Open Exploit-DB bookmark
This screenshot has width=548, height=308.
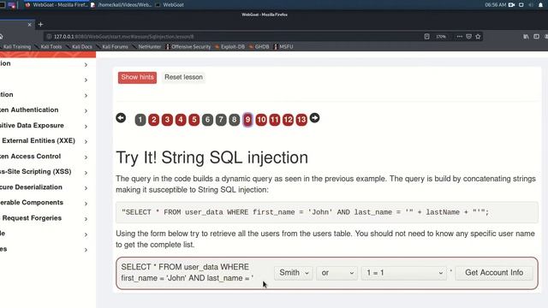[x=230, y=46]
